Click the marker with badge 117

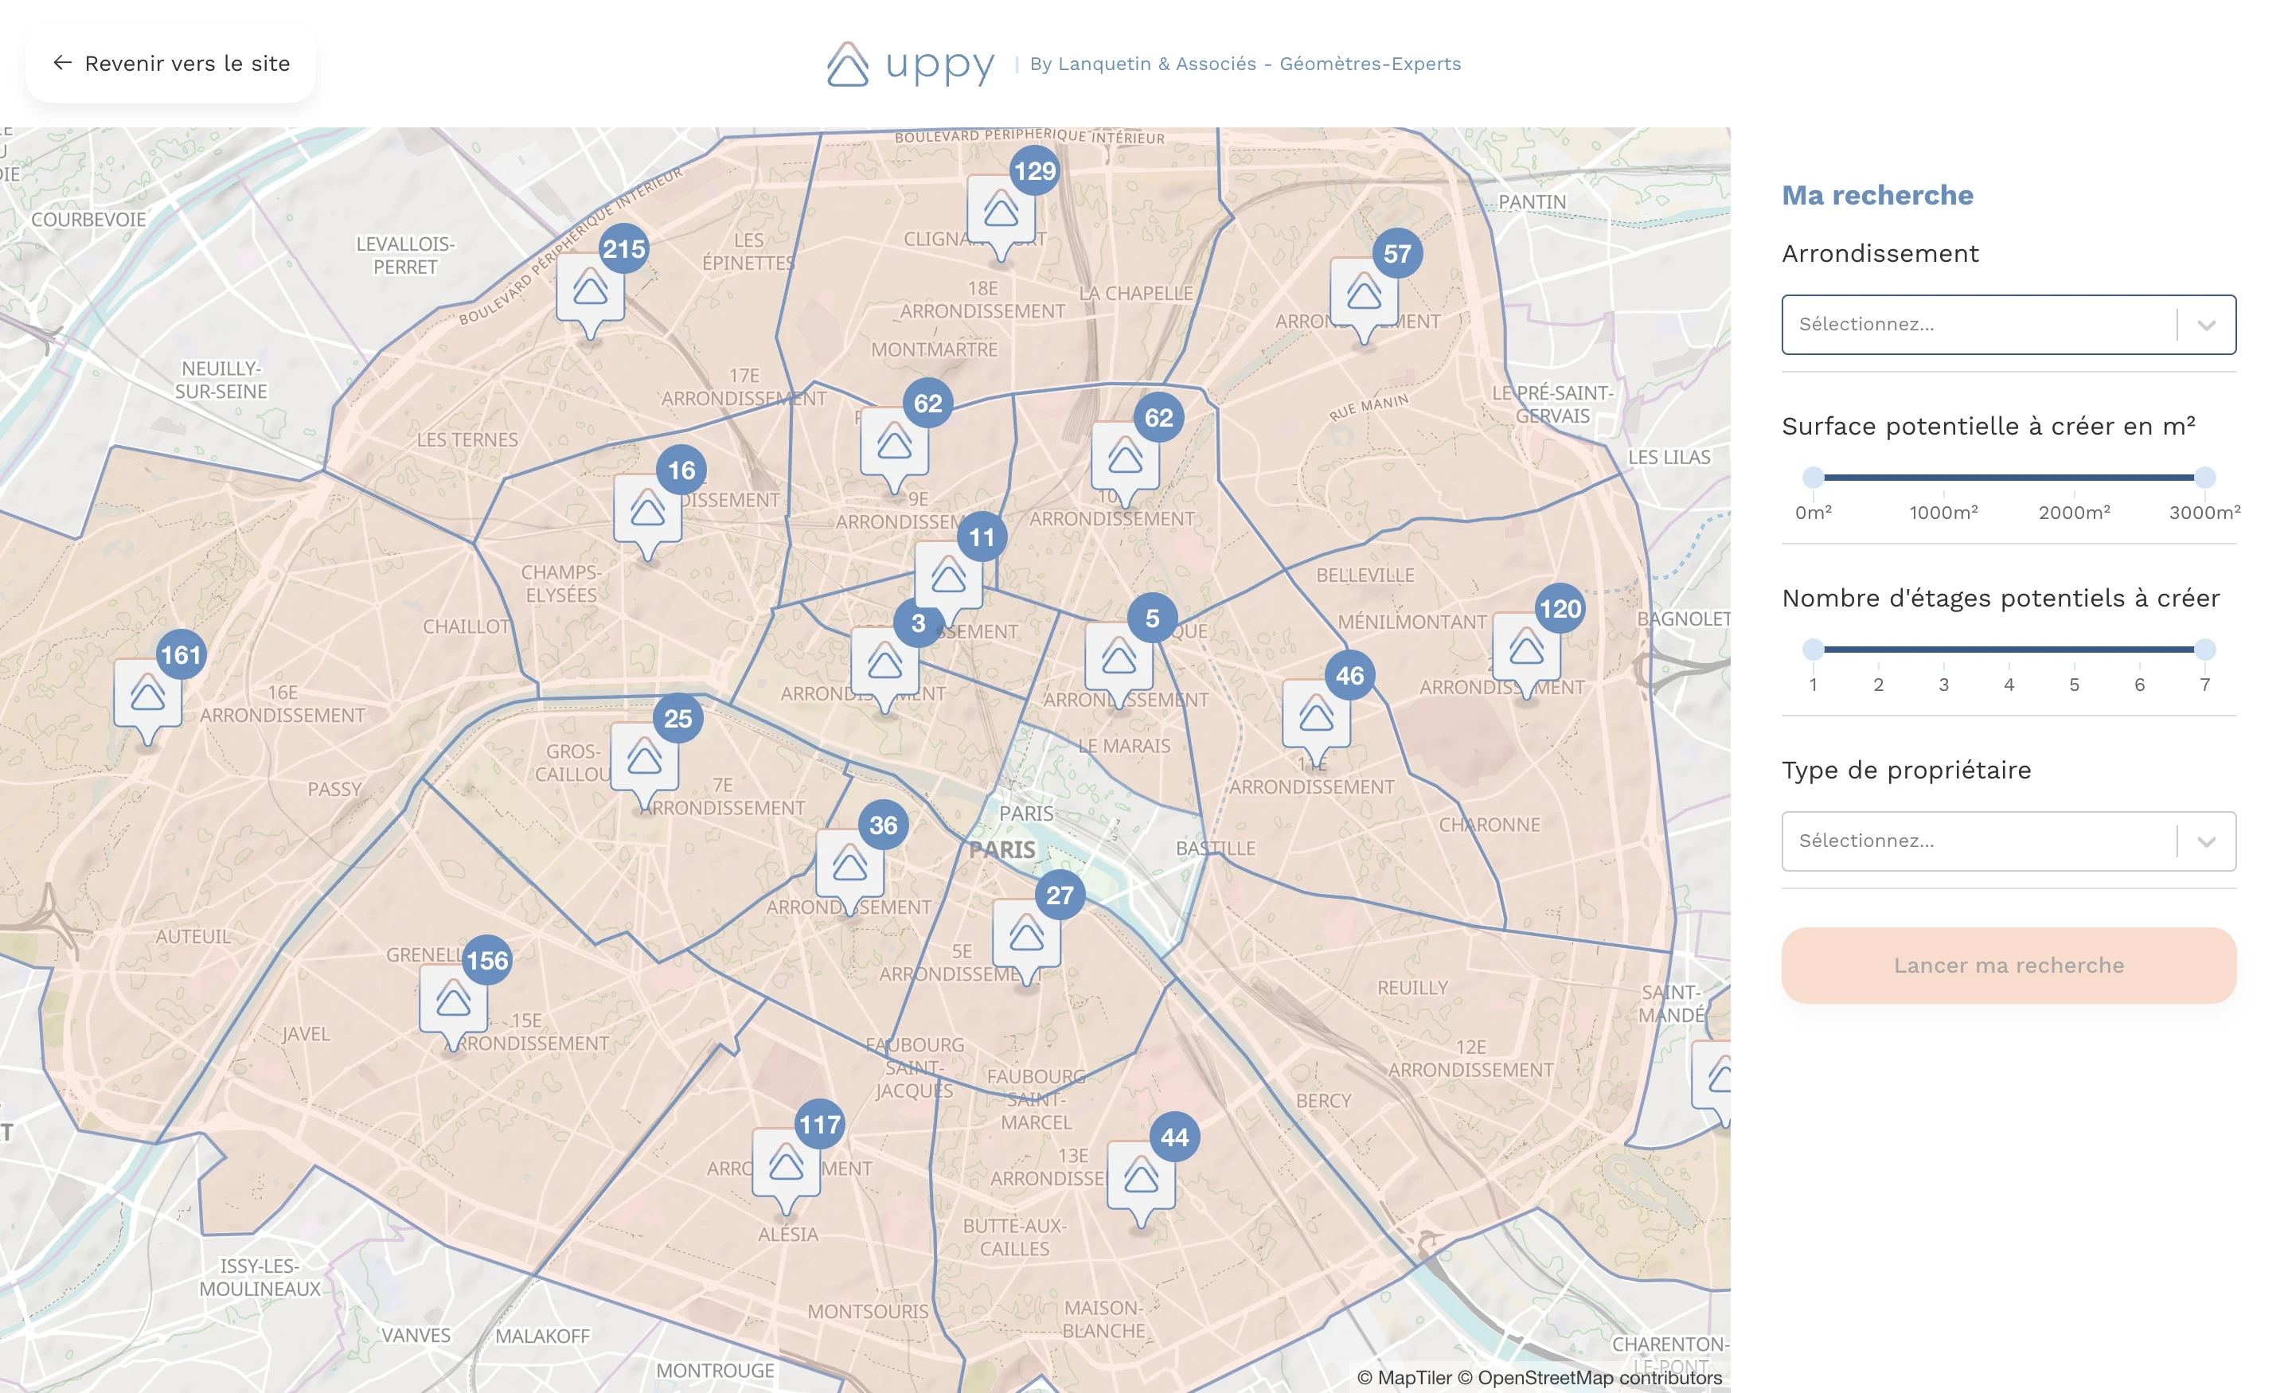(786, 1165)
